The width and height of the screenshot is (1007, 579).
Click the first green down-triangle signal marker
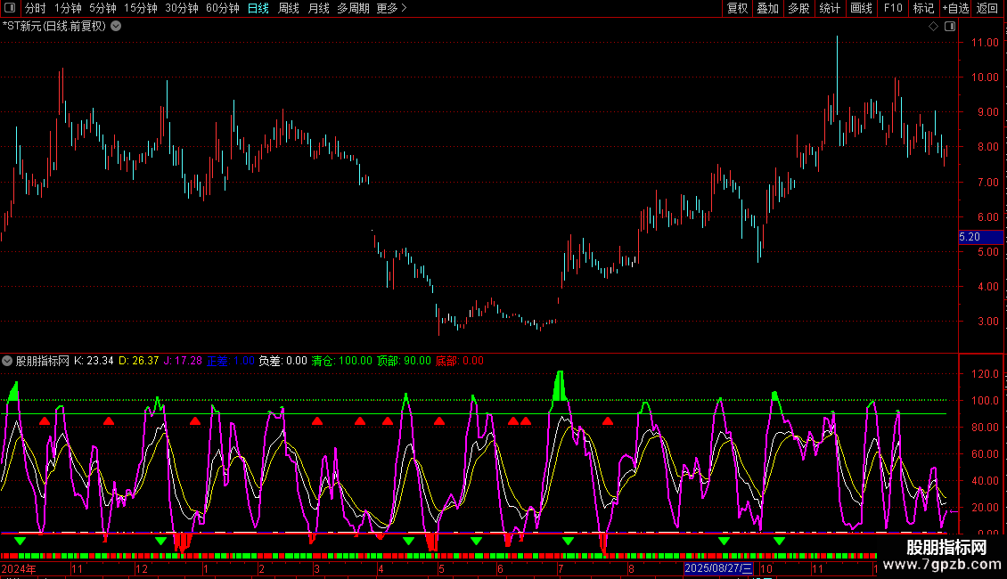pyautogui.click(x=20, y=541)
